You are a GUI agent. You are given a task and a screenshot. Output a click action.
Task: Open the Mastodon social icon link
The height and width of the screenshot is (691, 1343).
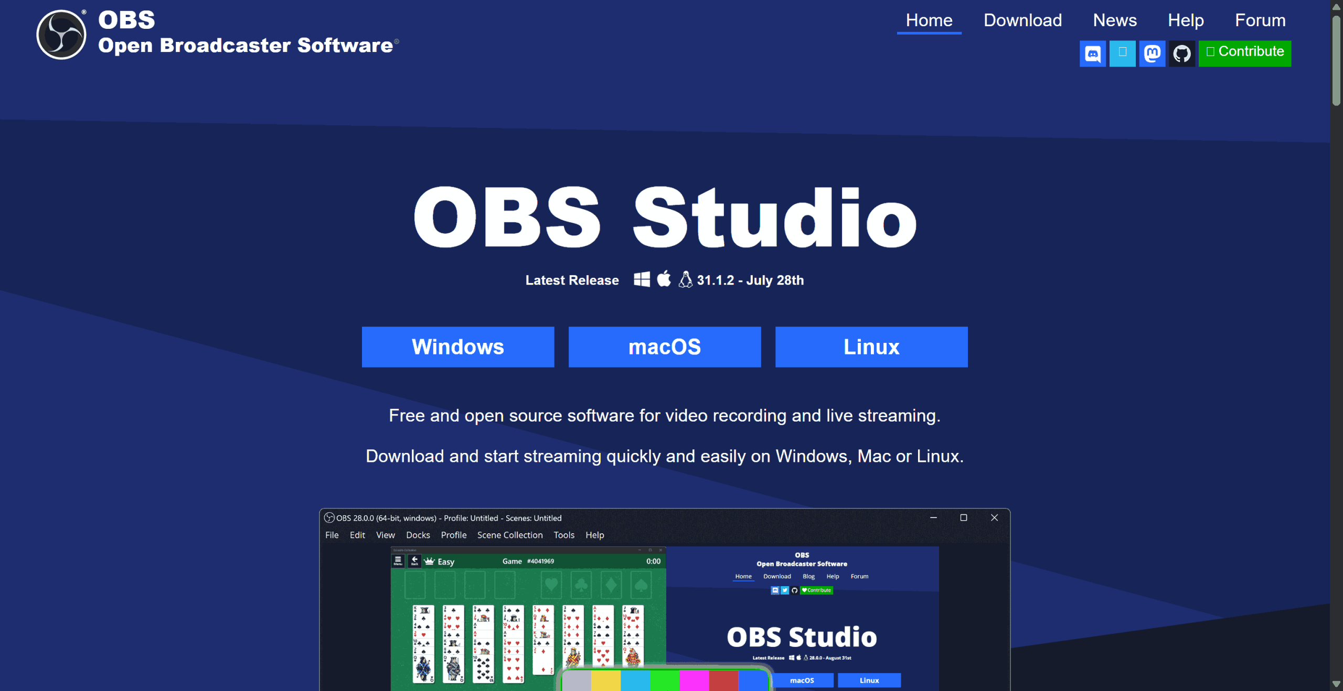(x=1152, y=53)
